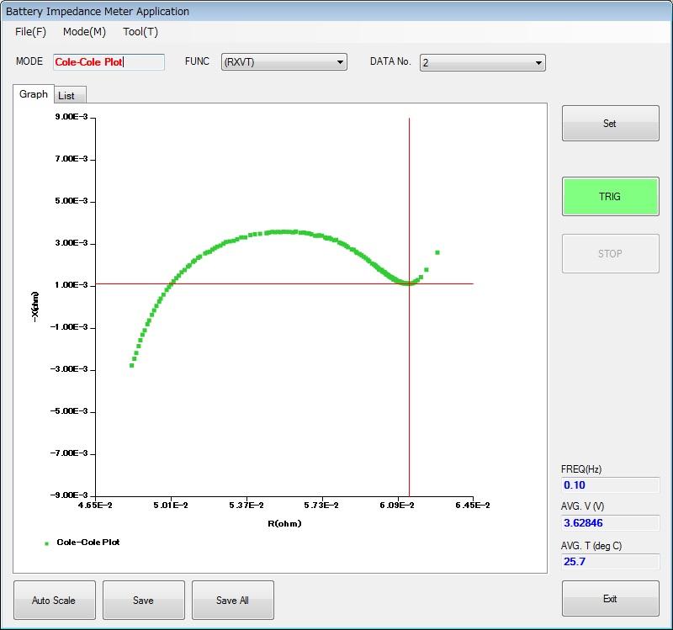Click the 7.00E-3 y-axis tick label
673x630 pixels.
(x=72, y=159)
